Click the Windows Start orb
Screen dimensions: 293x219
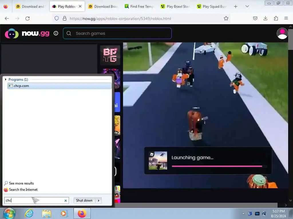tap(9, 213)
